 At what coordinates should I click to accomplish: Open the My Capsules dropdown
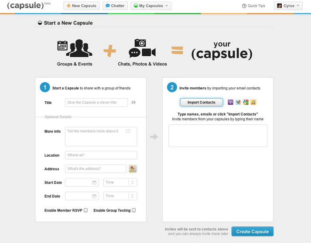[151, 6]
